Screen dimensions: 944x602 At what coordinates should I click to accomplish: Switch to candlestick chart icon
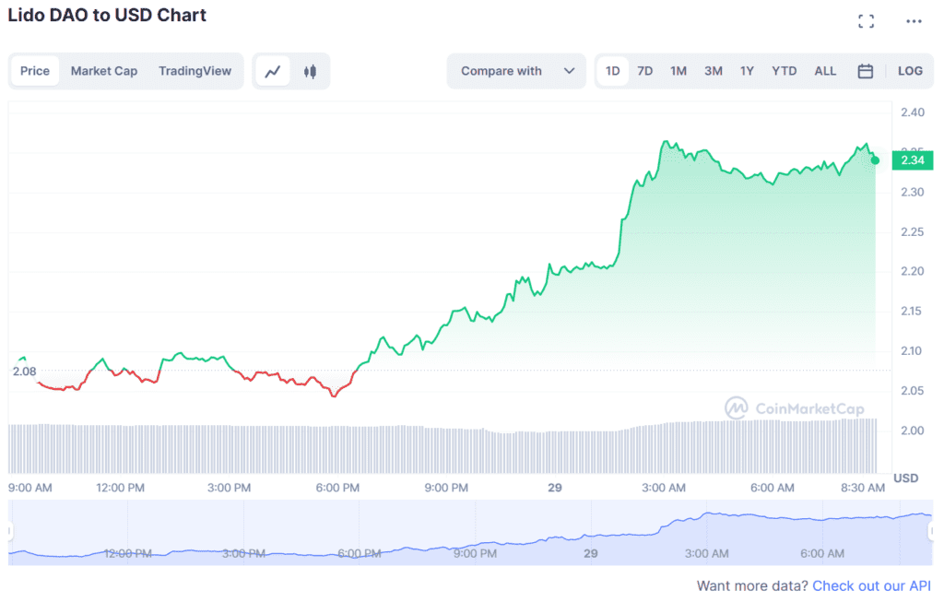pyautogui.click(x=310, y=71)
